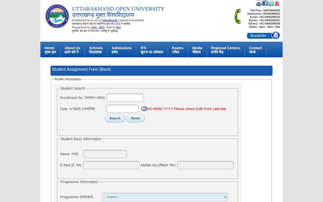Focus the Date of Birth input field
This screenshot has width=323, height=202.
[x=122, y=109]
